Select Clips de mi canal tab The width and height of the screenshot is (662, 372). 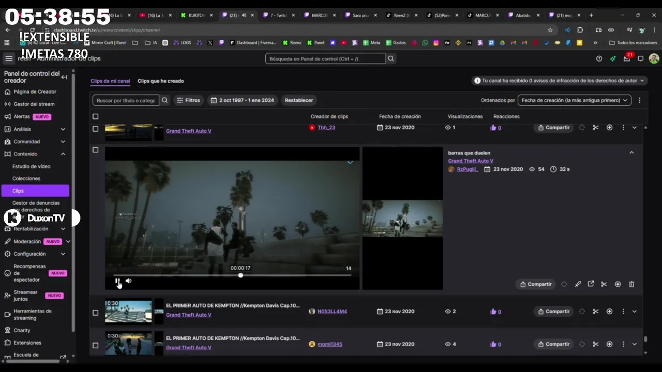coord(110,81)
